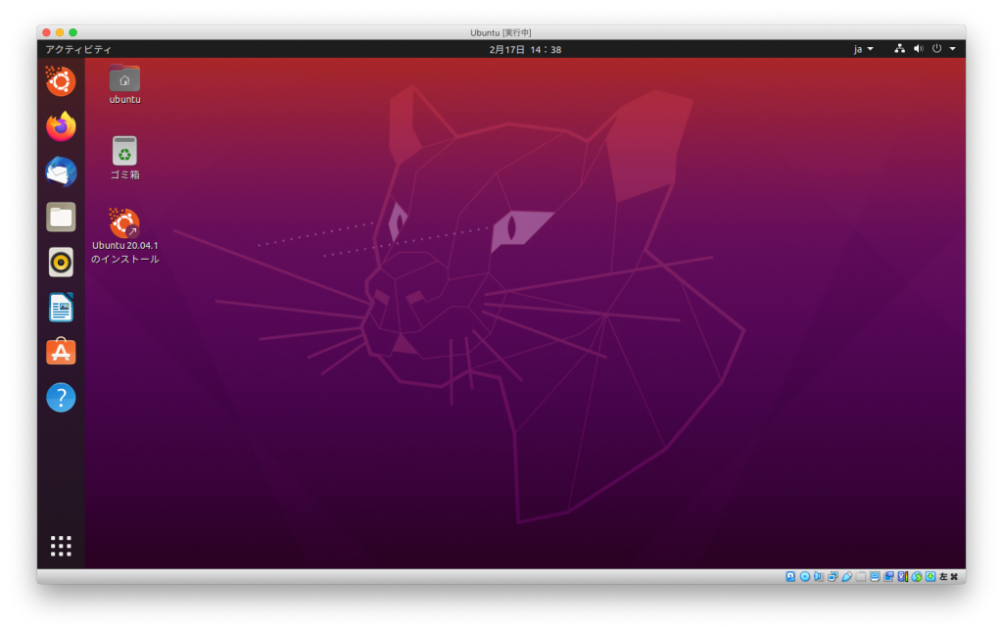This screenshot has height=633, width=1003.
Task: Start LibreOffice Writer
Action: pyautogui.click(x=60, y=307)
